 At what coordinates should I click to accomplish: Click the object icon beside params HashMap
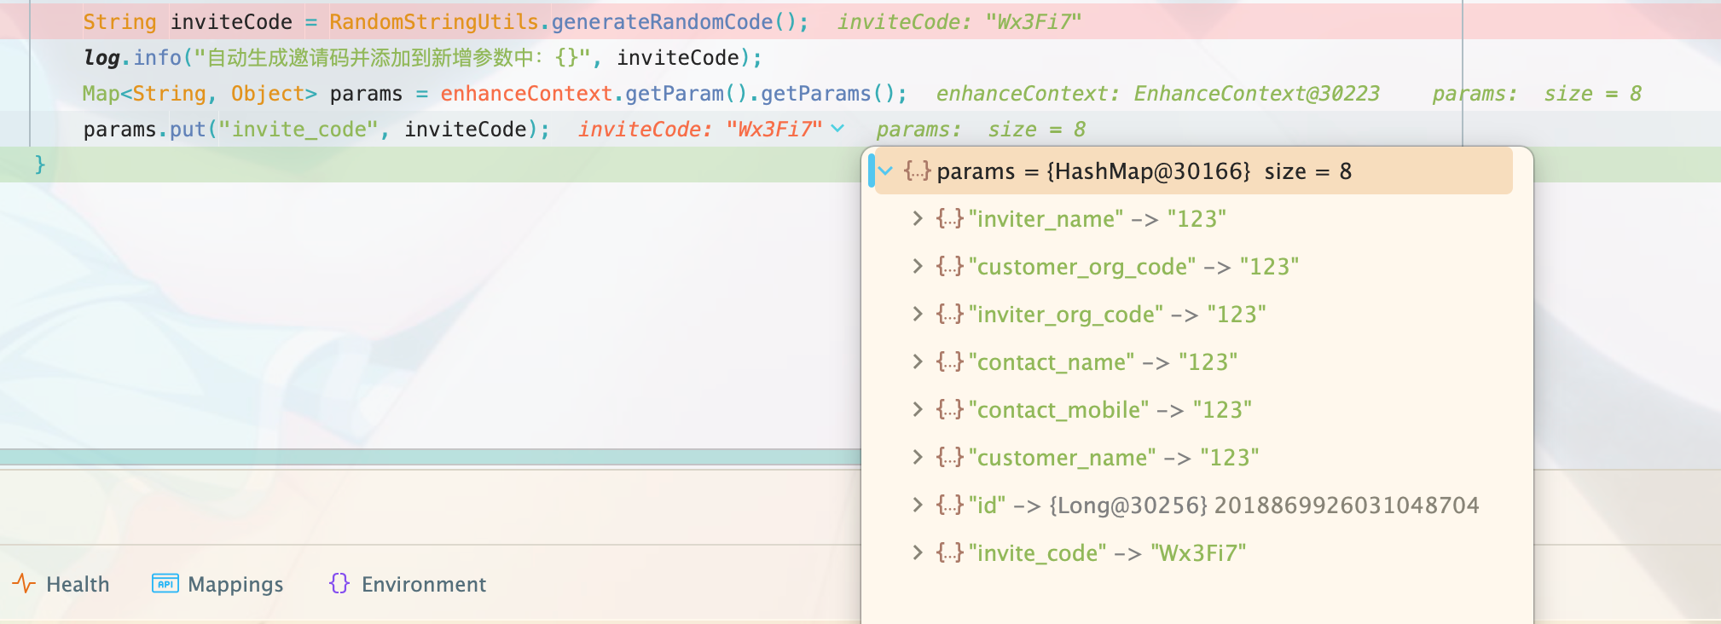pyautogui.click(x=917, y=171)
